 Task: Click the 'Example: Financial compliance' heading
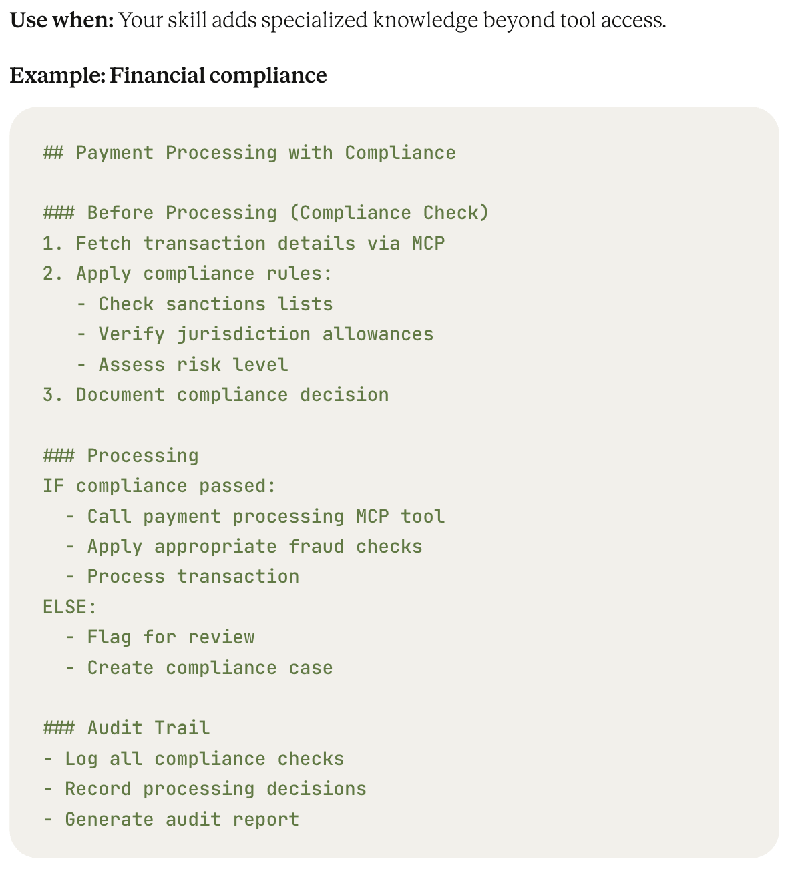point(168,75)
